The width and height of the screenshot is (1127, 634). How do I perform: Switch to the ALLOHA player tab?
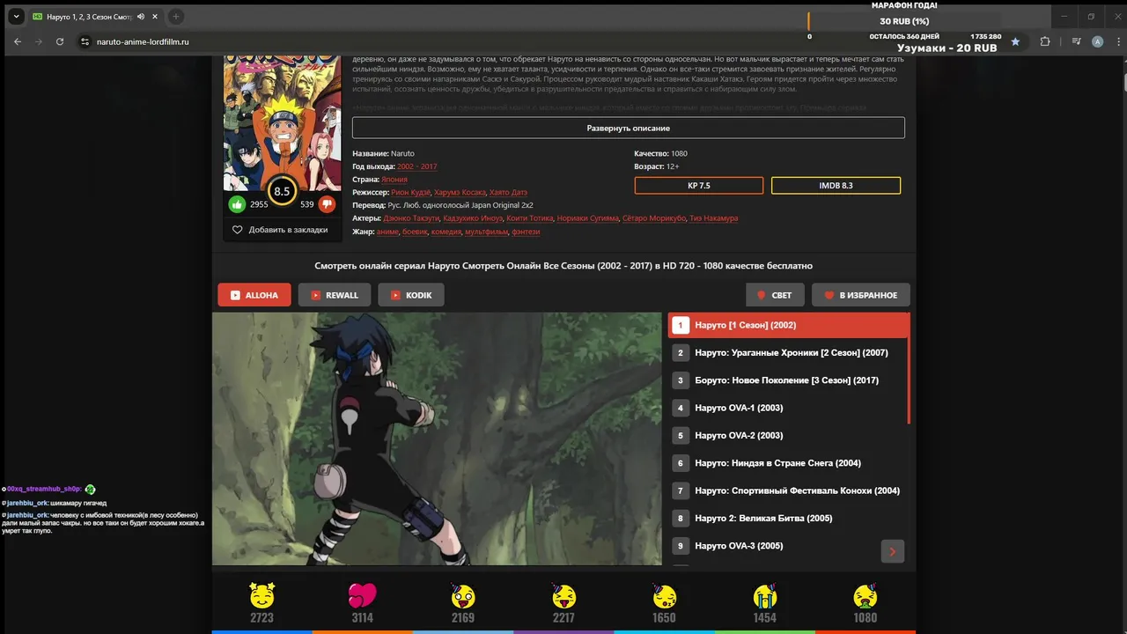pos(254,295)
